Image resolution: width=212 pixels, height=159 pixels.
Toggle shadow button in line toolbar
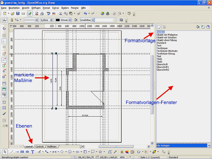point(121,20)
